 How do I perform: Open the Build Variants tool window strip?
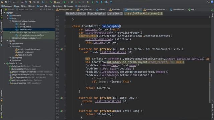coord(1,112)
